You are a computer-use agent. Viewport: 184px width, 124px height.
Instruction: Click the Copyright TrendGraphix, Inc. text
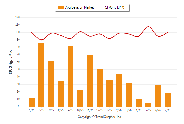[x=100, y=117]
